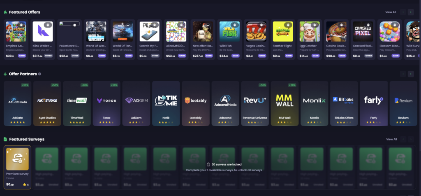This screenshot has height=196, width=421.
Task: Click View All for Featured Offers
Action: click(391, 12)
